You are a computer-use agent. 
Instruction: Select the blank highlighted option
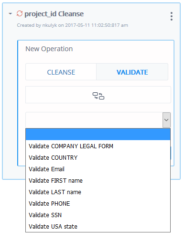(x=98, y=134)
